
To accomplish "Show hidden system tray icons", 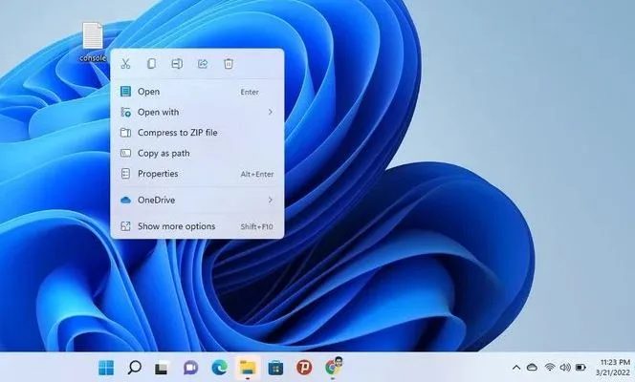I will (516, 368).
